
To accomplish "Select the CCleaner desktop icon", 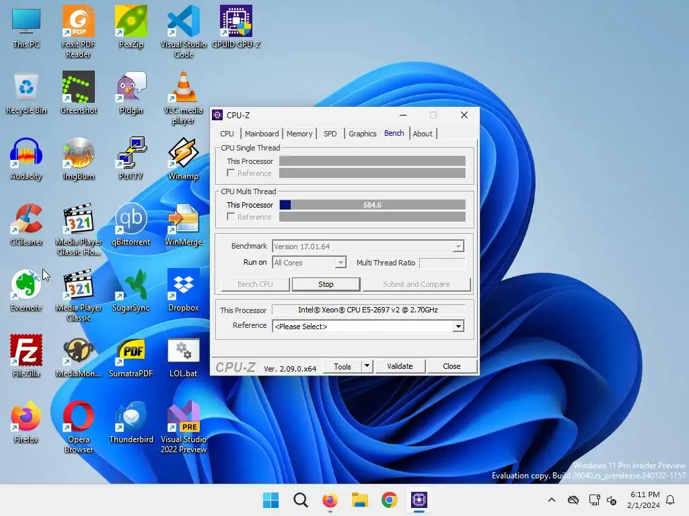I will [x=26, y=225].
